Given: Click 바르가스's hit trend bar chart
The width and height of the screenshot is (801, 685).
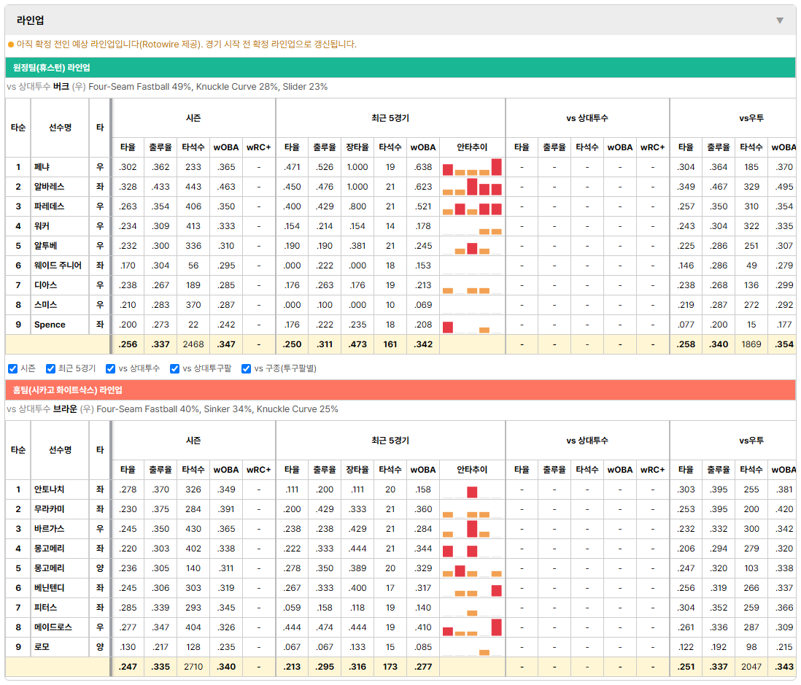Looking at the screenshot, I should pyautogui.click(x=472, y=529).
